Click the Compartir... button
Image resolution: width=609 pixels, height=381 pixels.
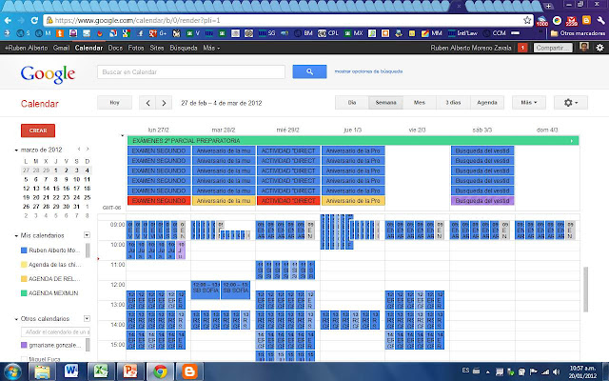tap(553, 48)
